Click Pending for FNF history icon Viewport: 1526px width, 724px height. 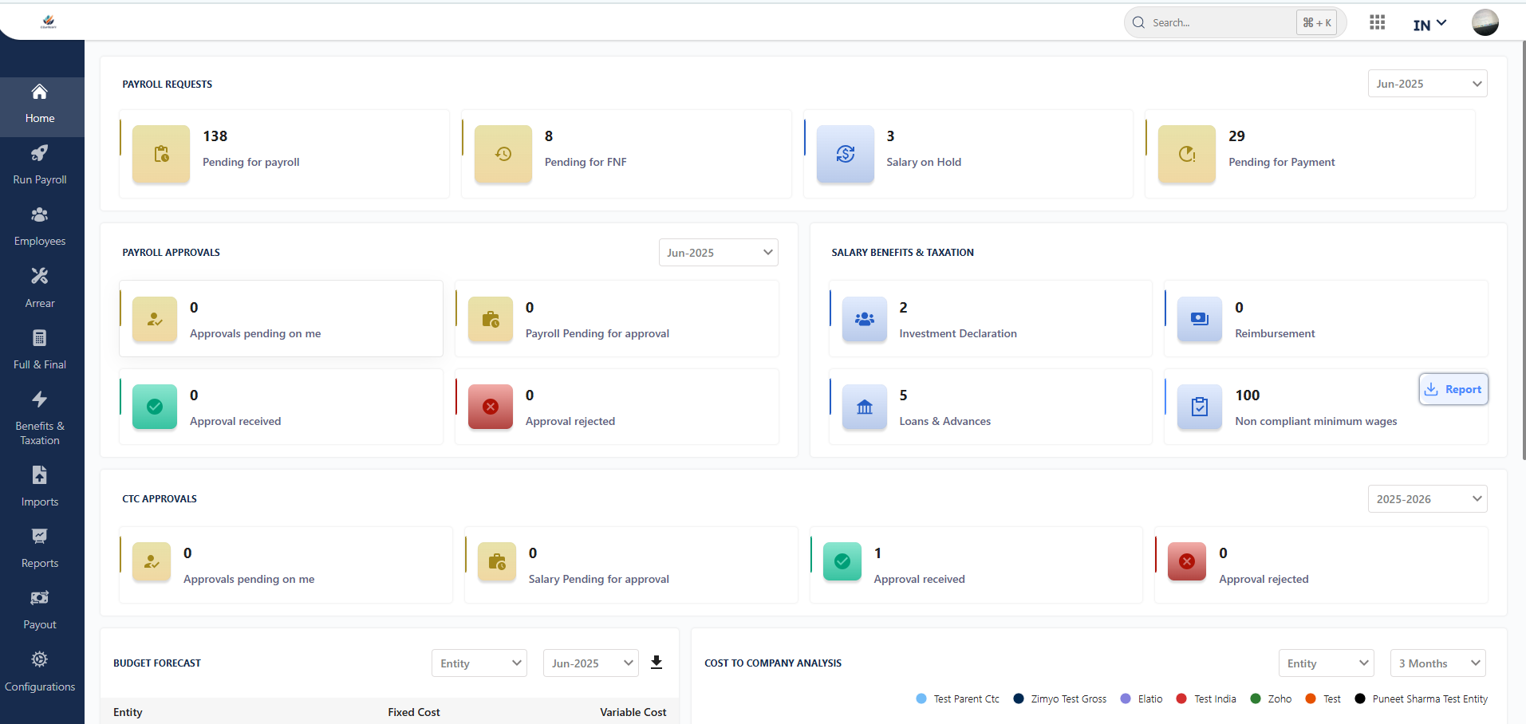tap(503, 154)
